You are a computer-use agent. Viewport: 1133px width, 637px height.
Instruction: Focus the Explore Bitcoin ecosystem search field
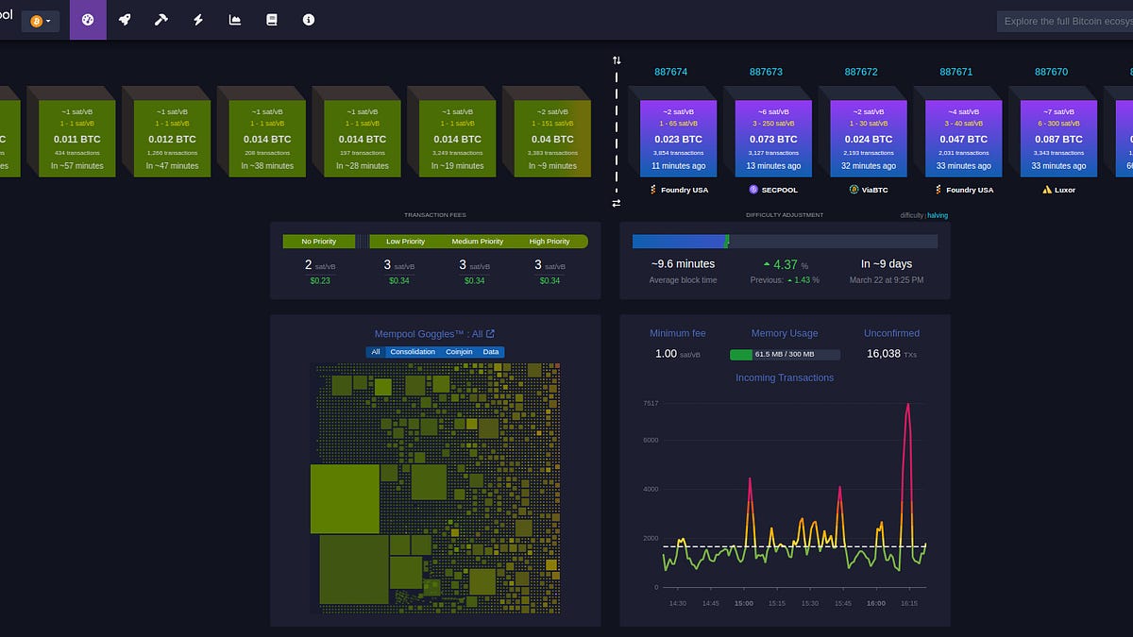[1065, 21]
